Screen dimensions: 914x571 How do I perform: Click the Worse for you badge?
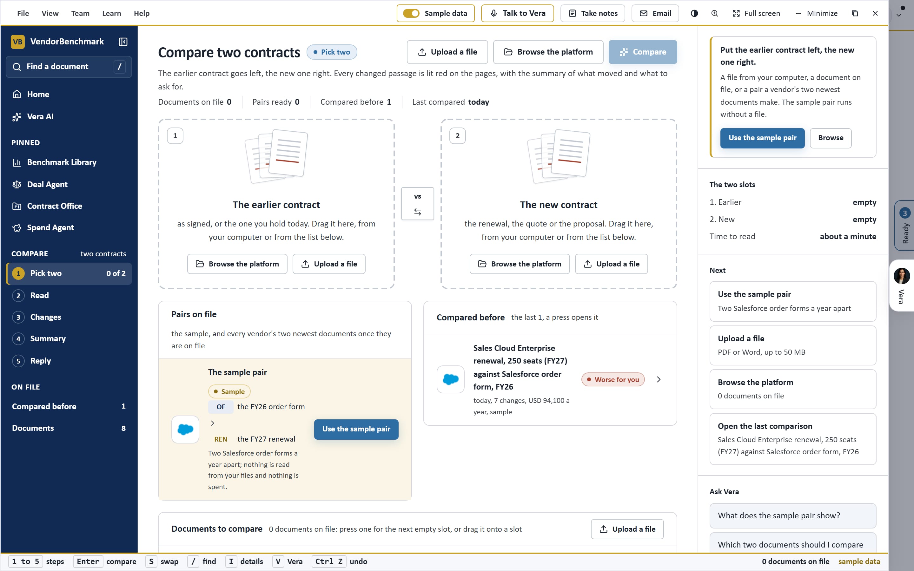click(613, 379)
